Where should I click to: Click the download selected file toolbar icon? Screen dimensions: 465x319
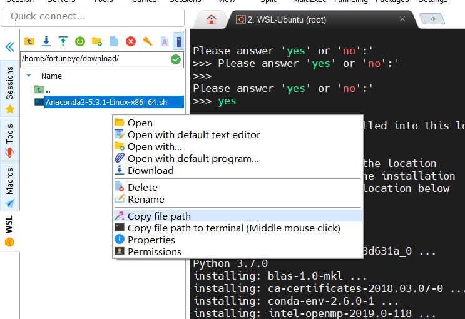tap(46, 41)
